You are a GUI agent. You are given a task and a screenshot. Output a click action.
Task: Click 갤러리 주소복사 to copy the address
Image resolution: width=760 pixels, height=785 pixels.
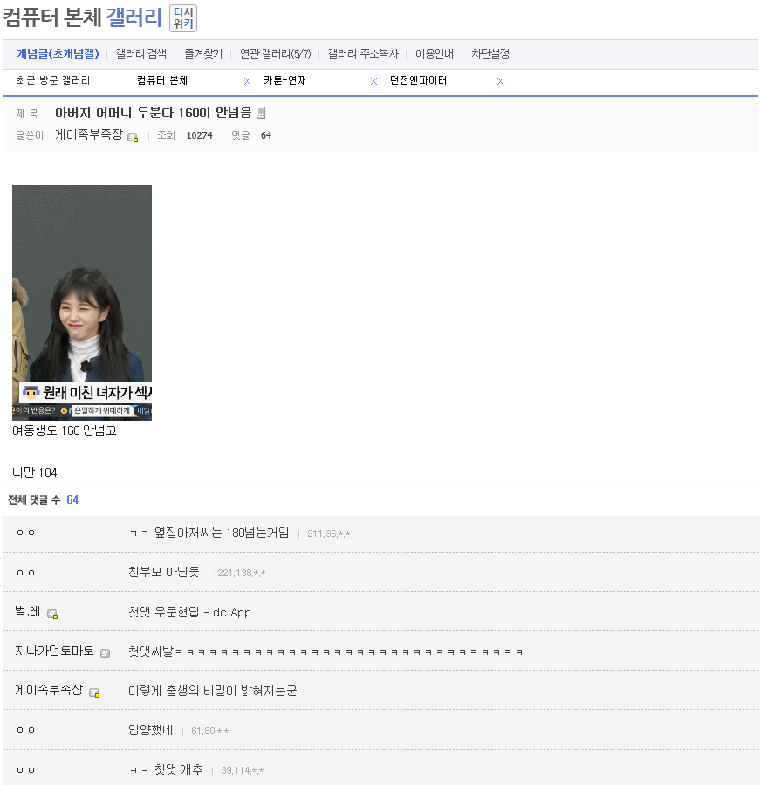[x=363, y=54]
